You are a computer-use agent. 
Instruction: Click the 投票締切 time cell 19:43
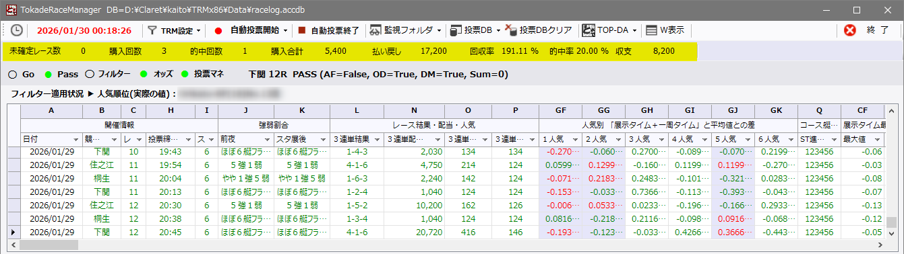[x=171, y=152]
